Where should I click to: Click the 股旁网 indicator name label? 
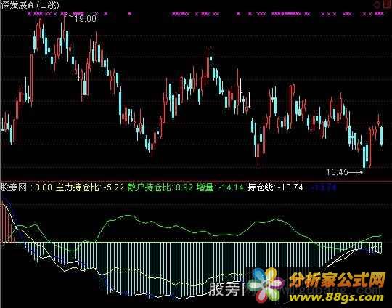[x=14, y=187]
